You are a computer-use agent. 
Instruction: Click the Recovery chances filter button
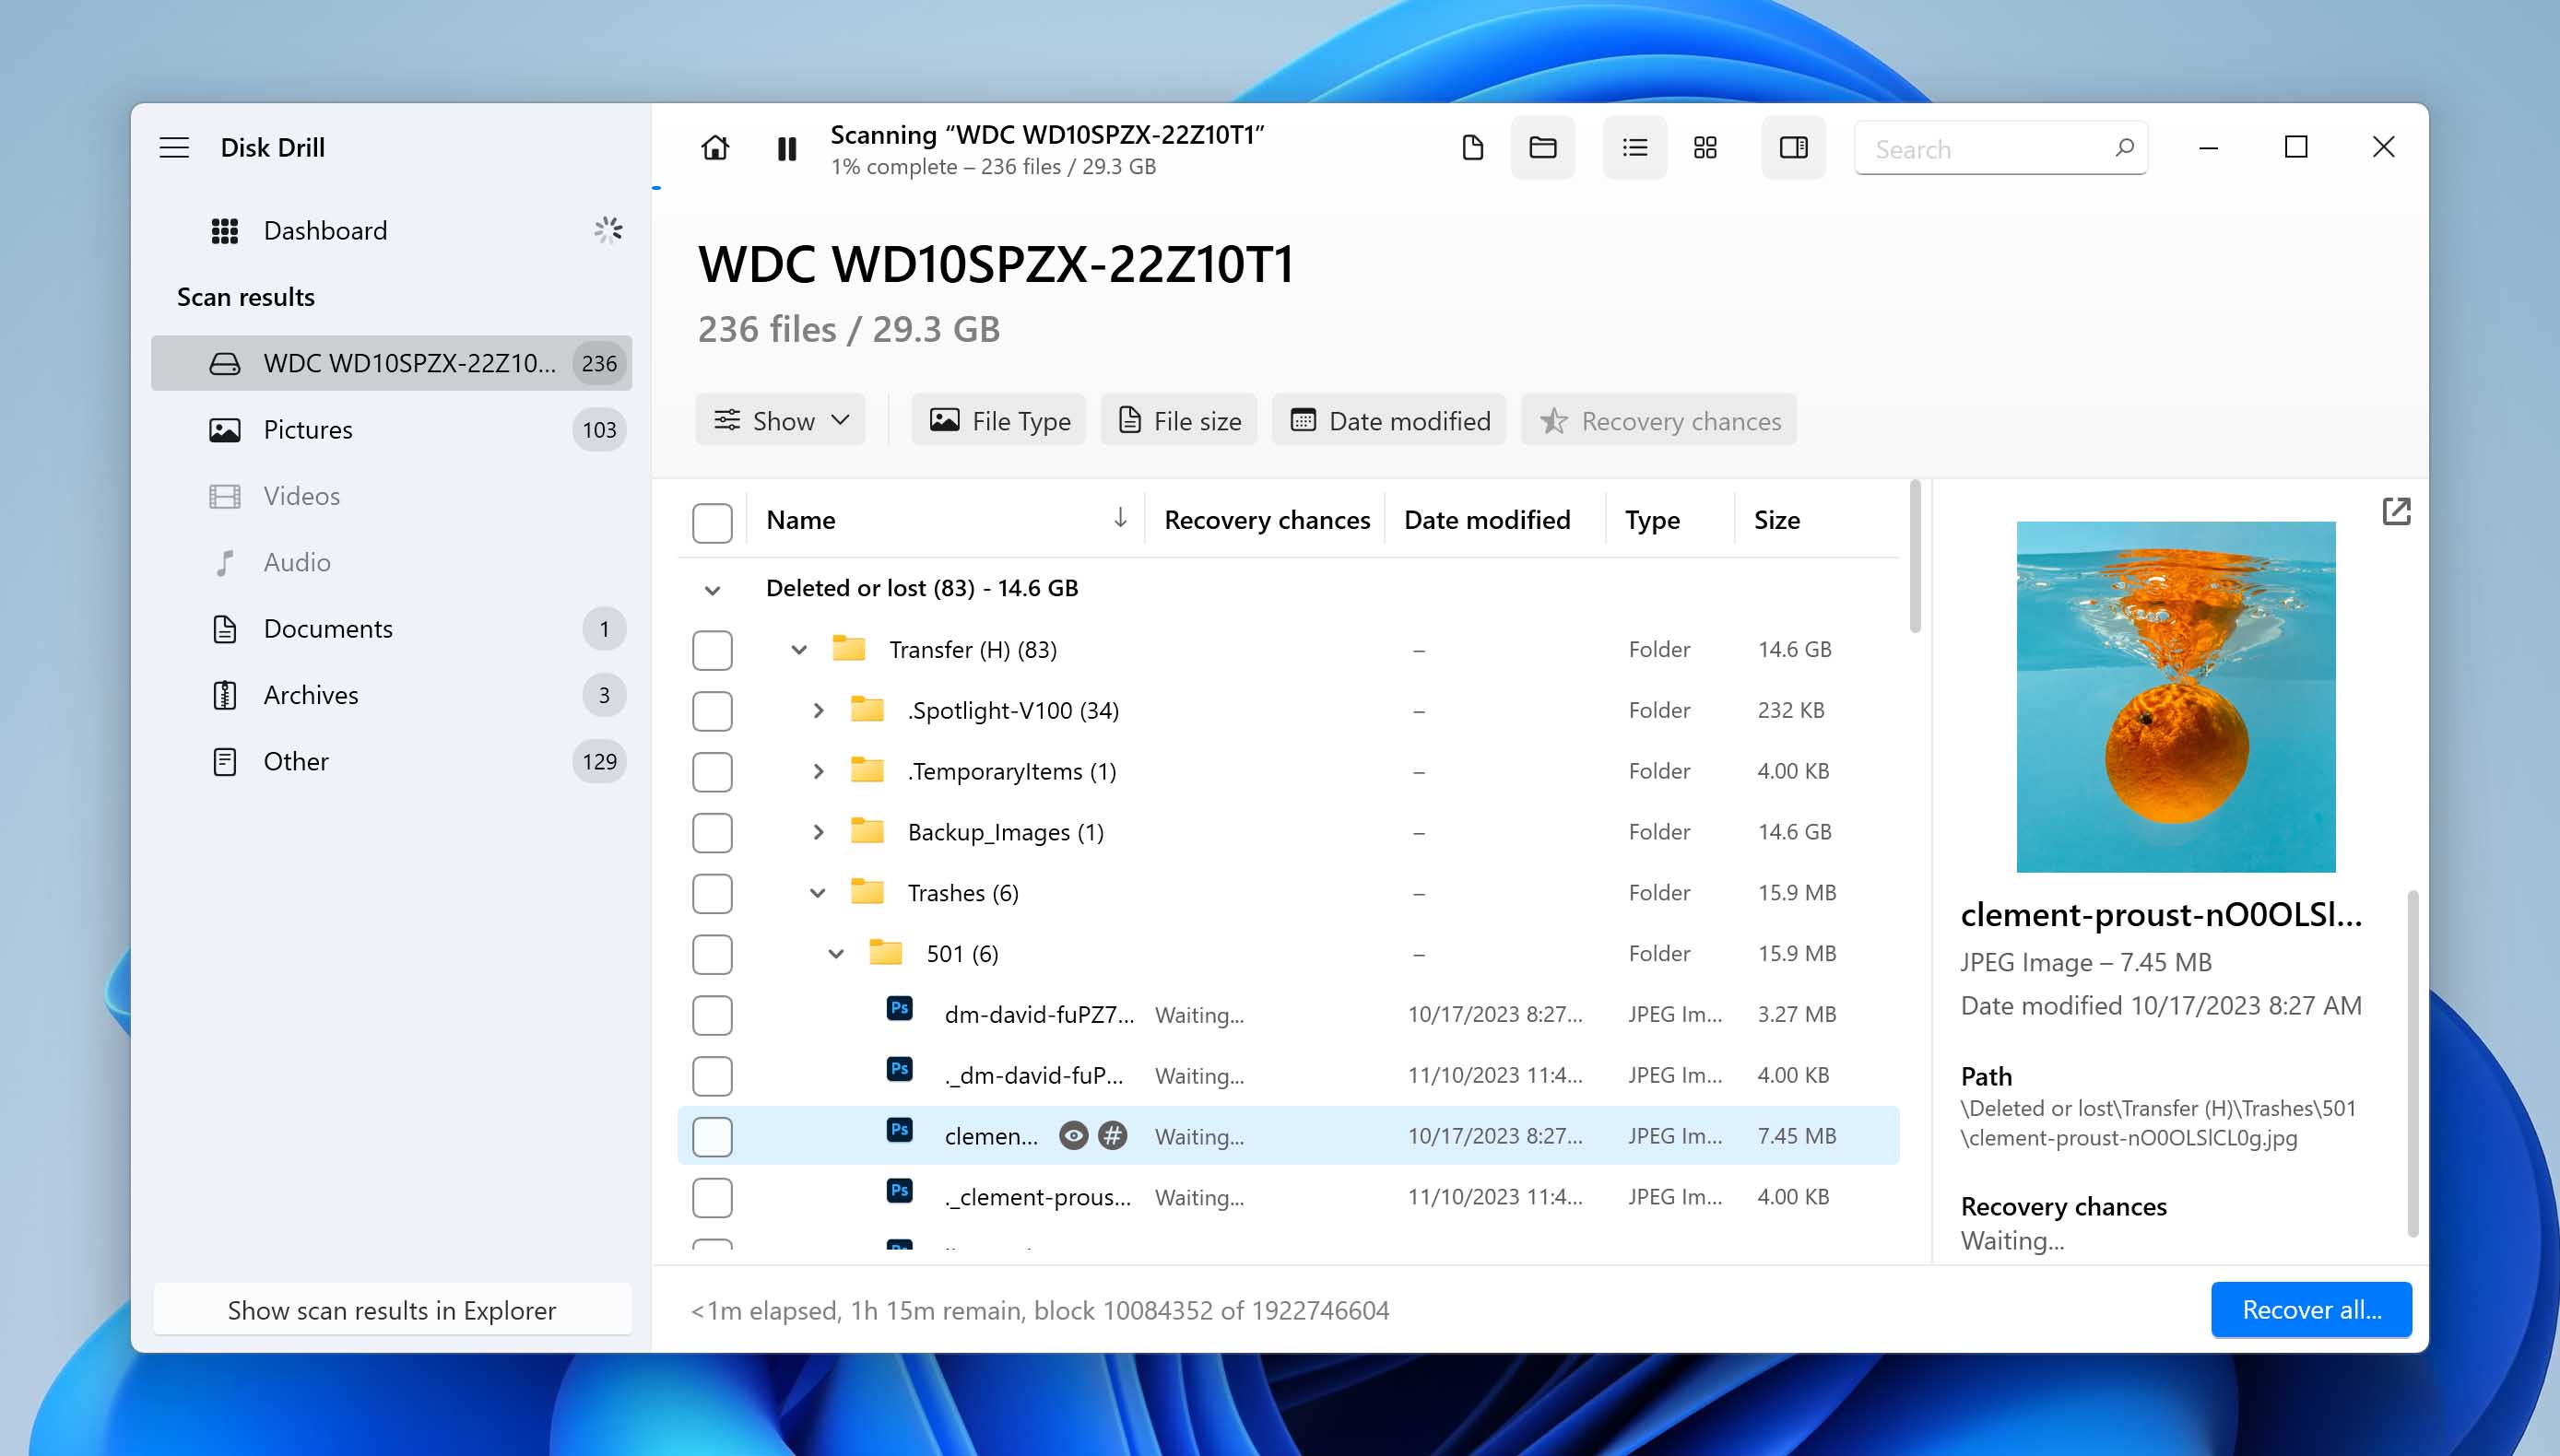coord(1658,421)
